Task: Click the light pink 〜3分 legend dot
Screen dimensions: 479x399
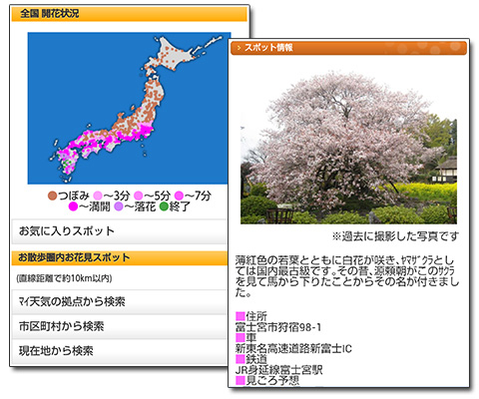Action: [98, 196]
